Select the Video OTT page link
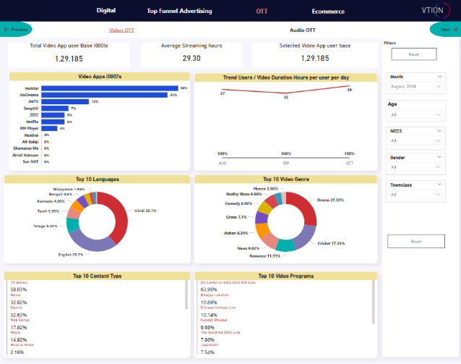Viewport: 461px width, 364px height. coord(121,30)
